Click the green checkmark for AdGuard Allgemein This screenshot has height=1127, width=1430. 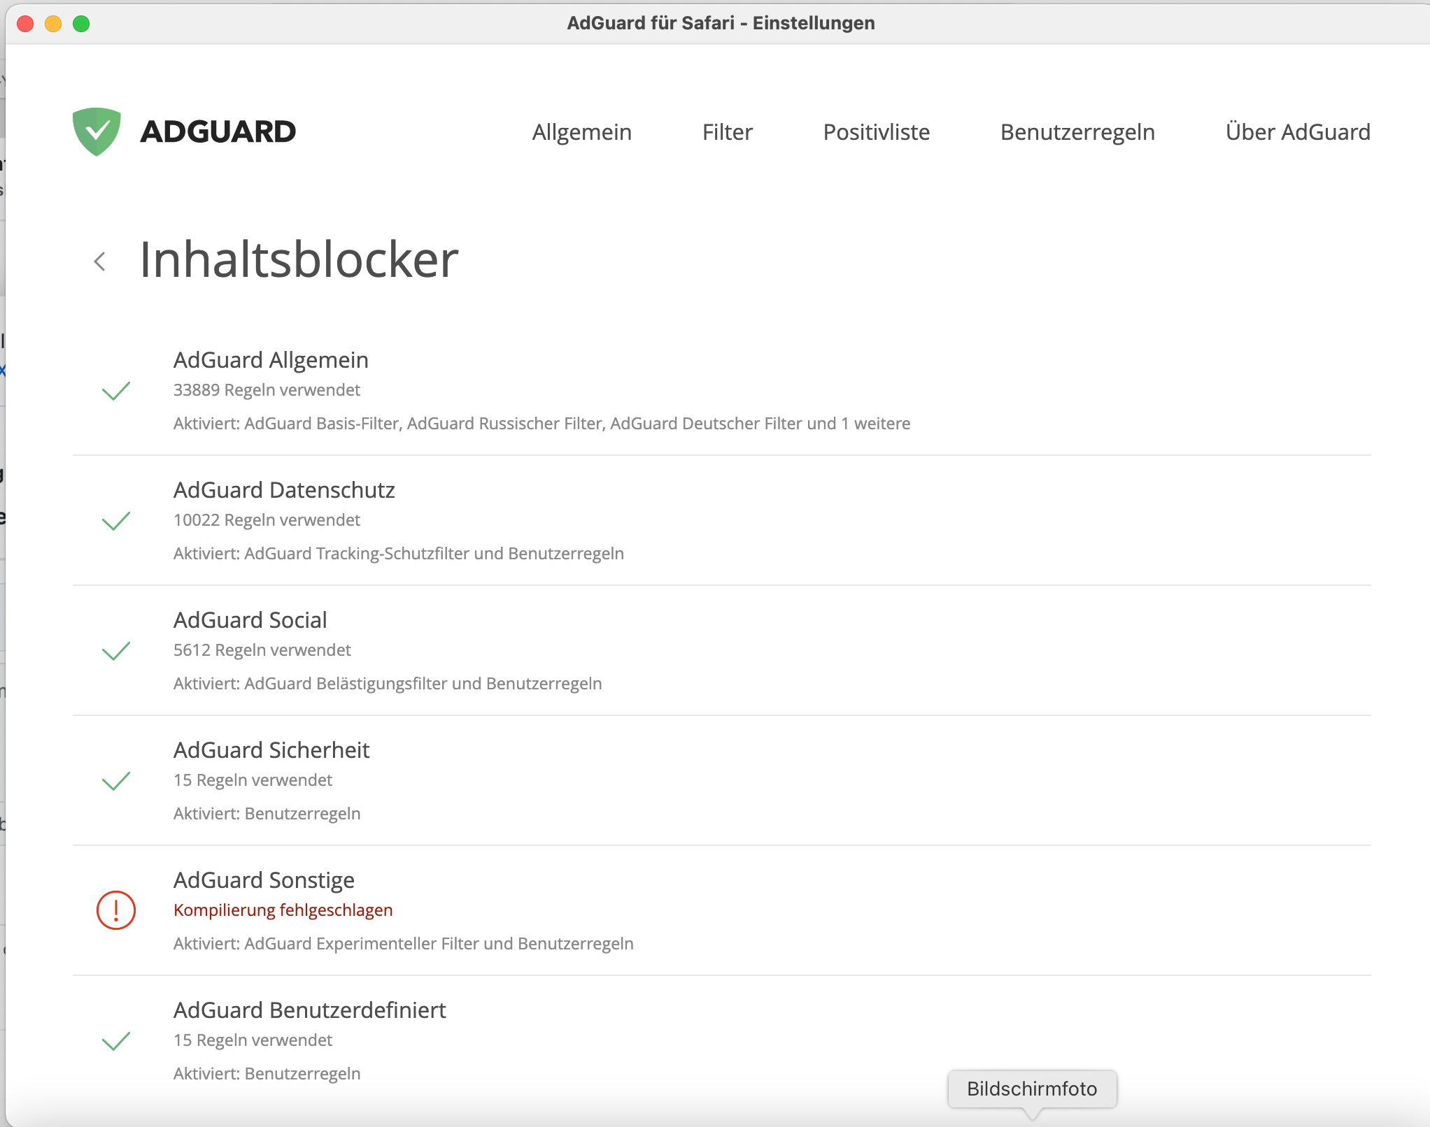116,391
